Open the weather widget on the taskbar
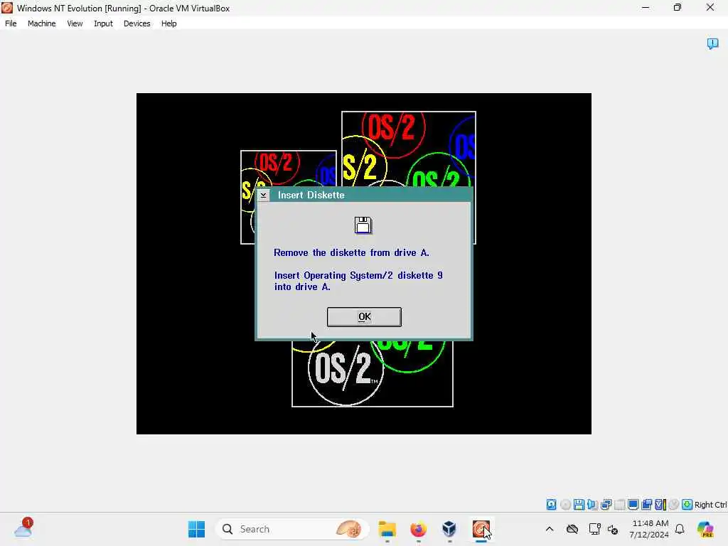This screenshot has height=546, width=728. click(x=23, y=528)
